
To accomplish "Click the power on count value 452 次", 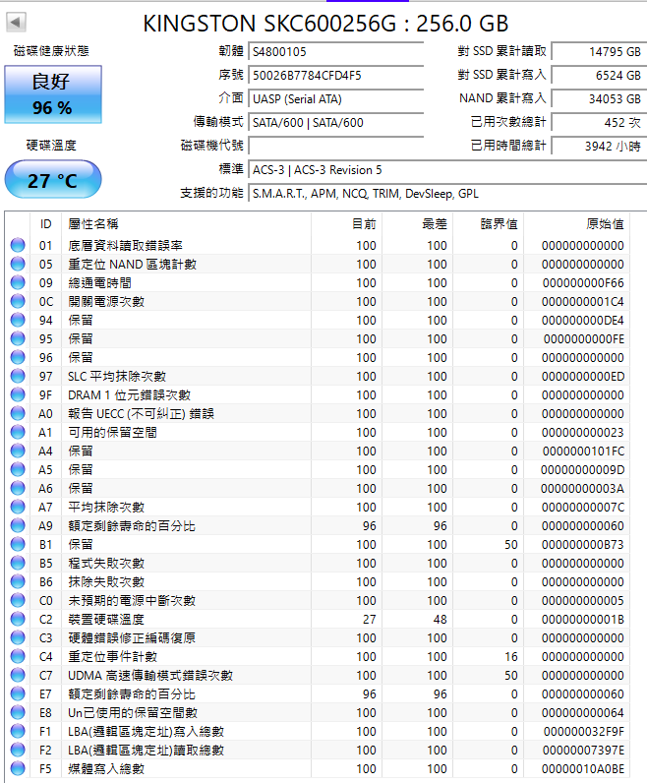I will [x=599, y=122].
